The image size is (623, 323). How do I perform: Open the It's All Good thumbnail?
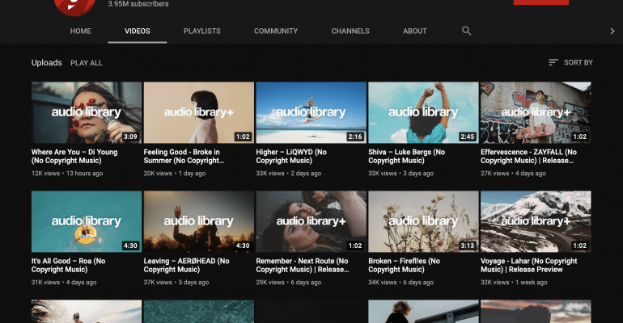pos(87,221)
